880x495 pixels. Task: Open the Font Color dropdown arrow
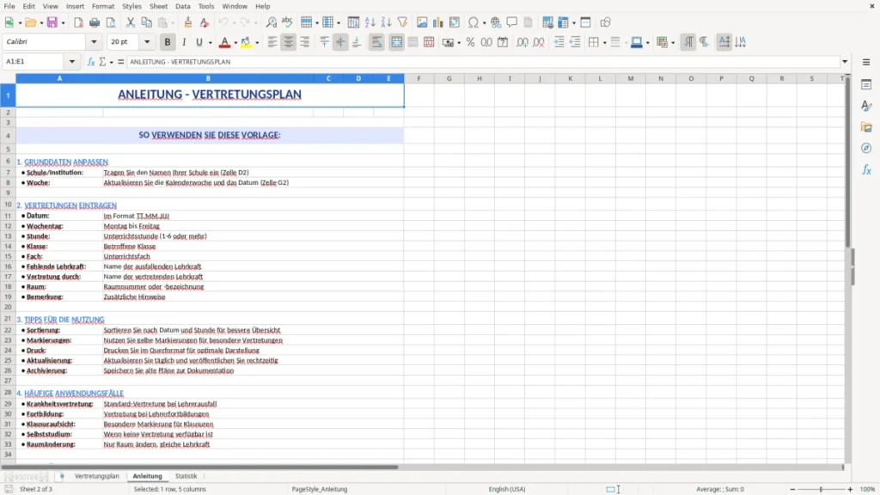pos(235,43)
